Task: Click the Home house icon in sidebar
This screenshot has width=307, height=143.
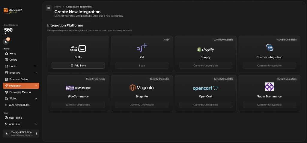Action: [6, 54]
